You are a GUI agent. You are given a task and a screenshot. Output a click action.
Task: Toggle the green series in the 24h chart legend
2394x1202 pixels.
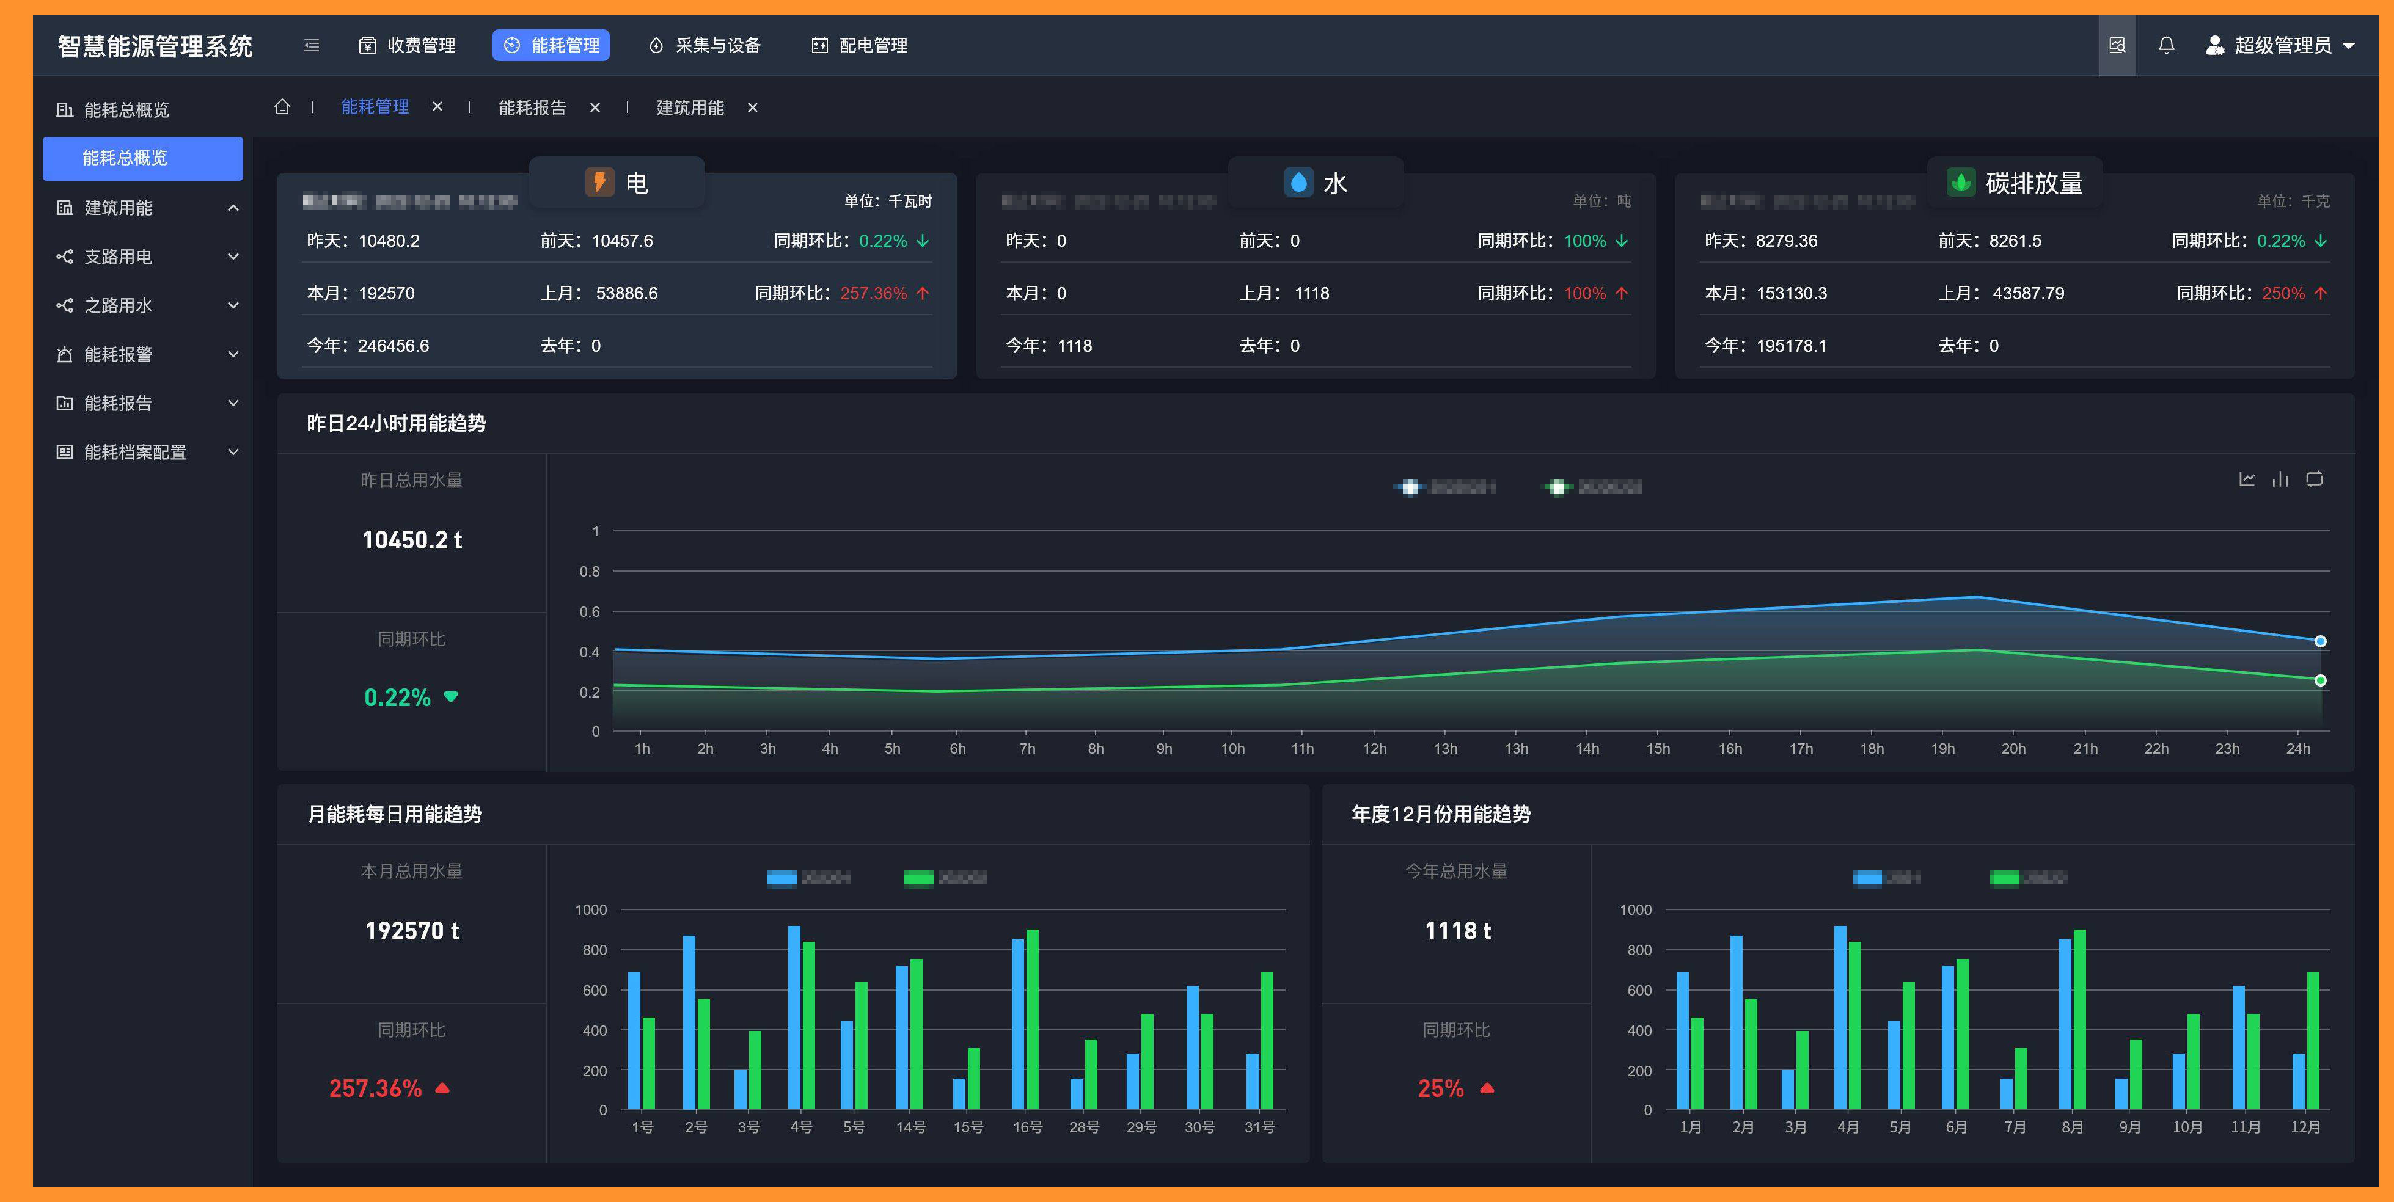point(1558,487)
